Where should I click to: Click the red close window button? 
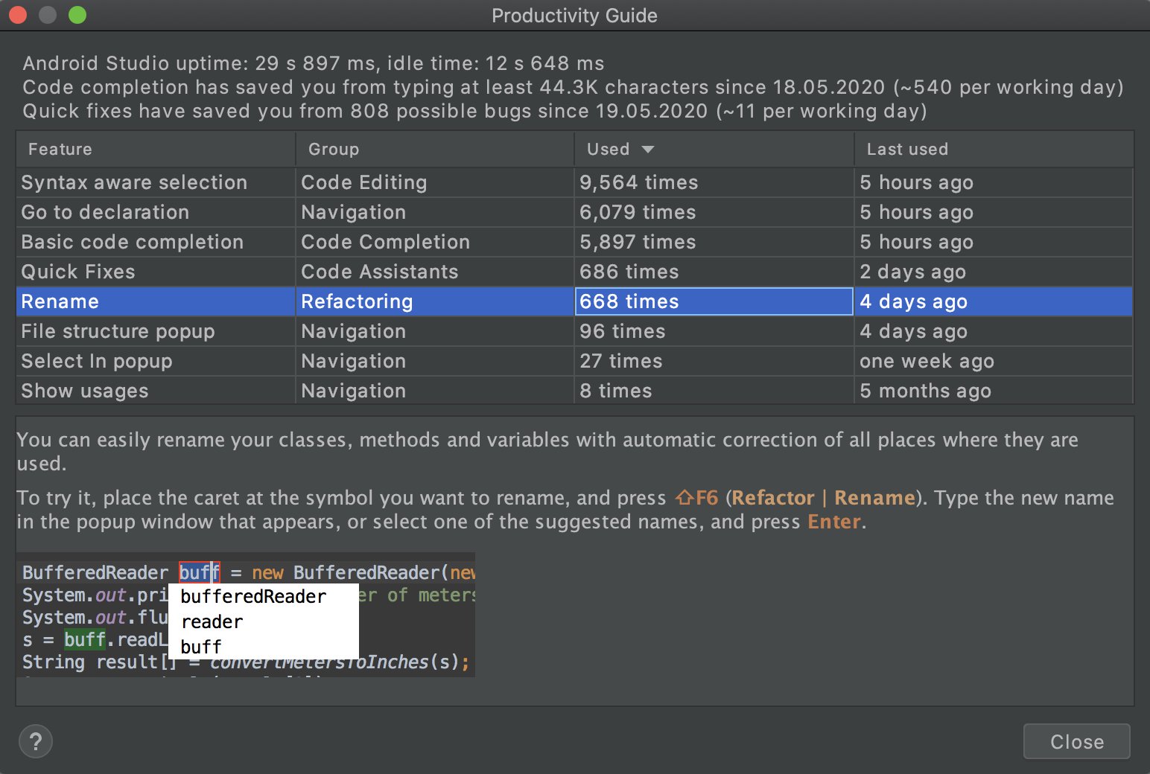pos(18,15)
